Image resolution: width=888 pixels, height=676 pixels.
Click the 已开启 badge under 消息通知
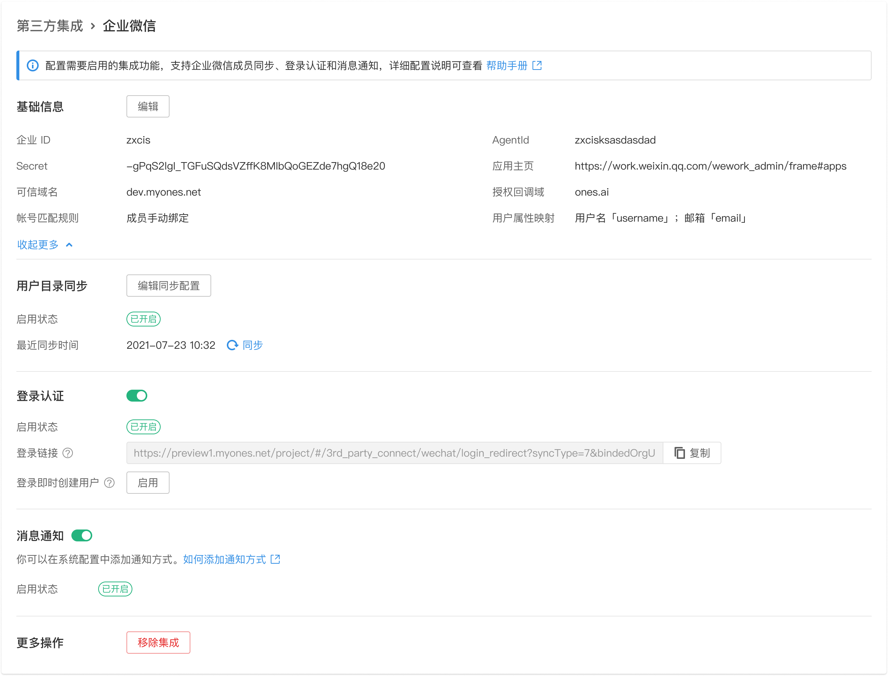115,589
